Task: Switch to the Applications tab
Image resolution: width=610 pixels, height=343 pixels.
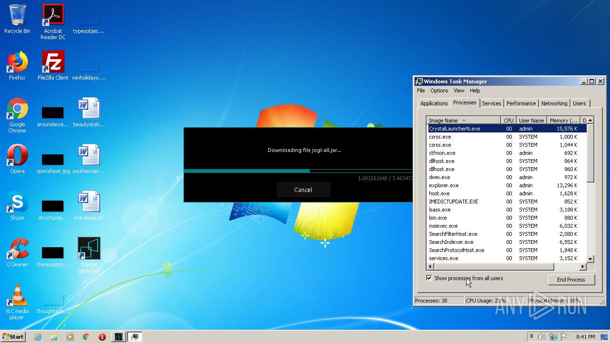Action: click(434, 103)
